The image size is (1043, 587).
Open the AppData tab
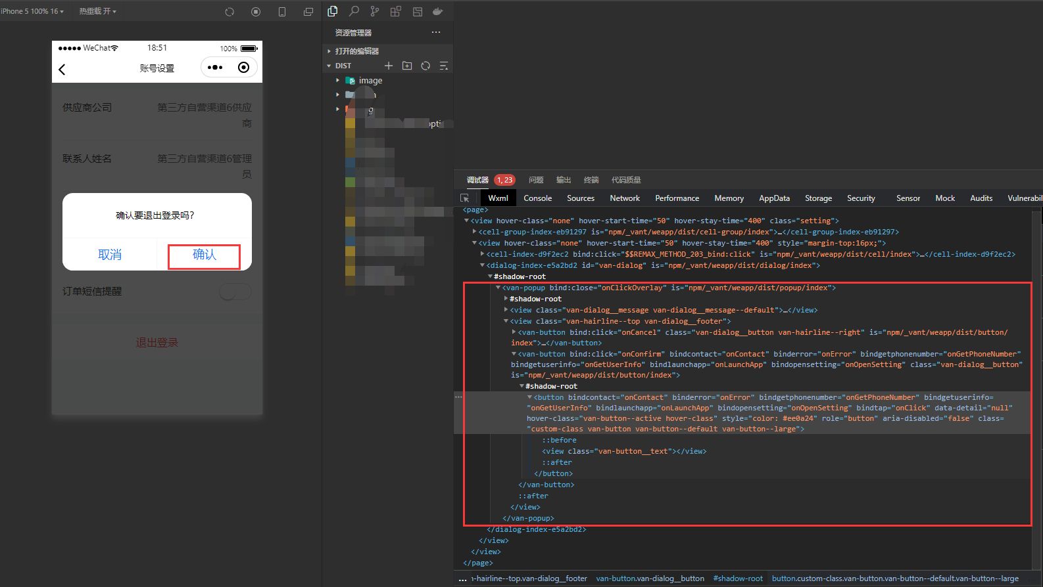tap(774, 198)
